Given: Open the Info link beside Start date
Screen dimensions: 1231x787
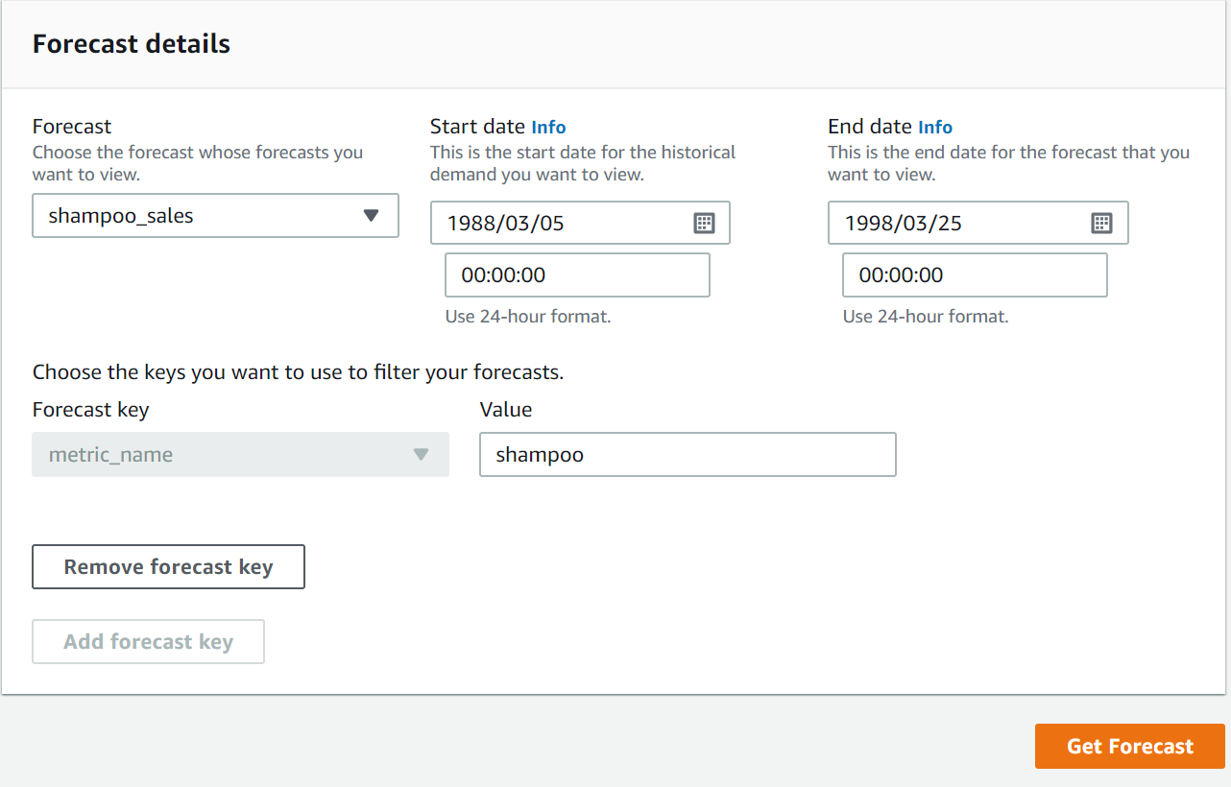Looking at the screenshot, I should pos(548,128).
